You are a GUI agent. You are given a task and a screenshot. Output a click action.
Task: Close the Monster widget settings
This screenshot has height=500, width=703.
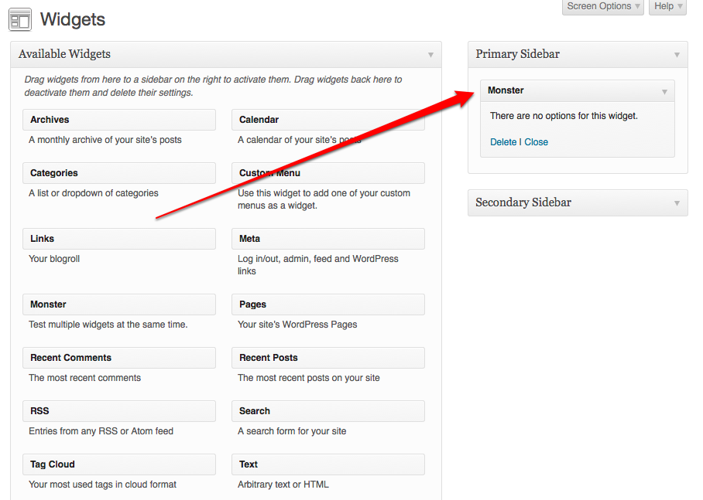pyautogui.click(x=537, y=142)
